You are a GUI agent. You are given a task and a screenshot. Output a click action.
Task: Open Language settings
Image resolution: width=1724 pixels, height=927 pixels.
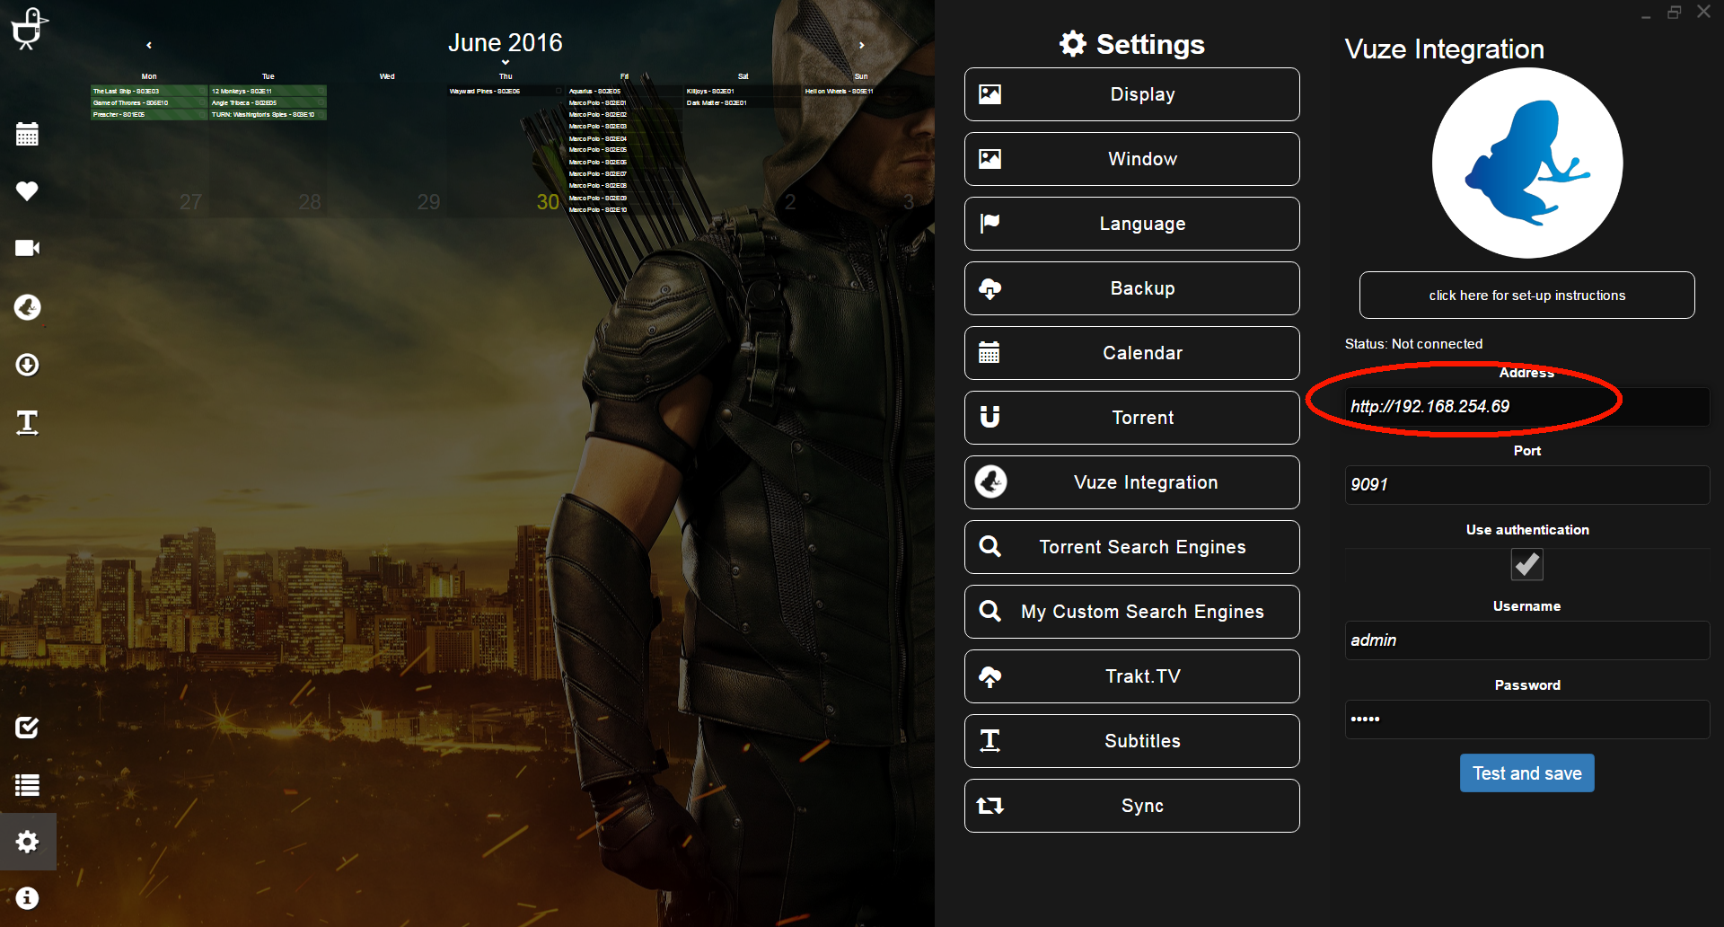[x=1131, y=224]
